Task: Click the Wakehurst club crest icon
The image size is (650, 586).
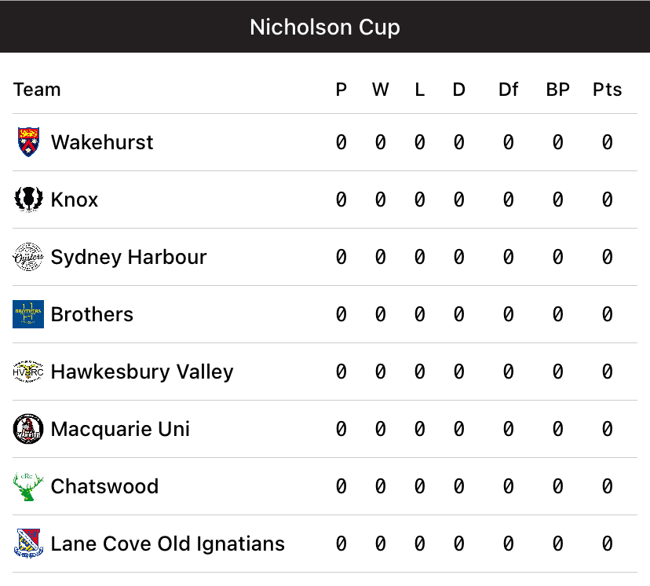Action: point(28,142)
